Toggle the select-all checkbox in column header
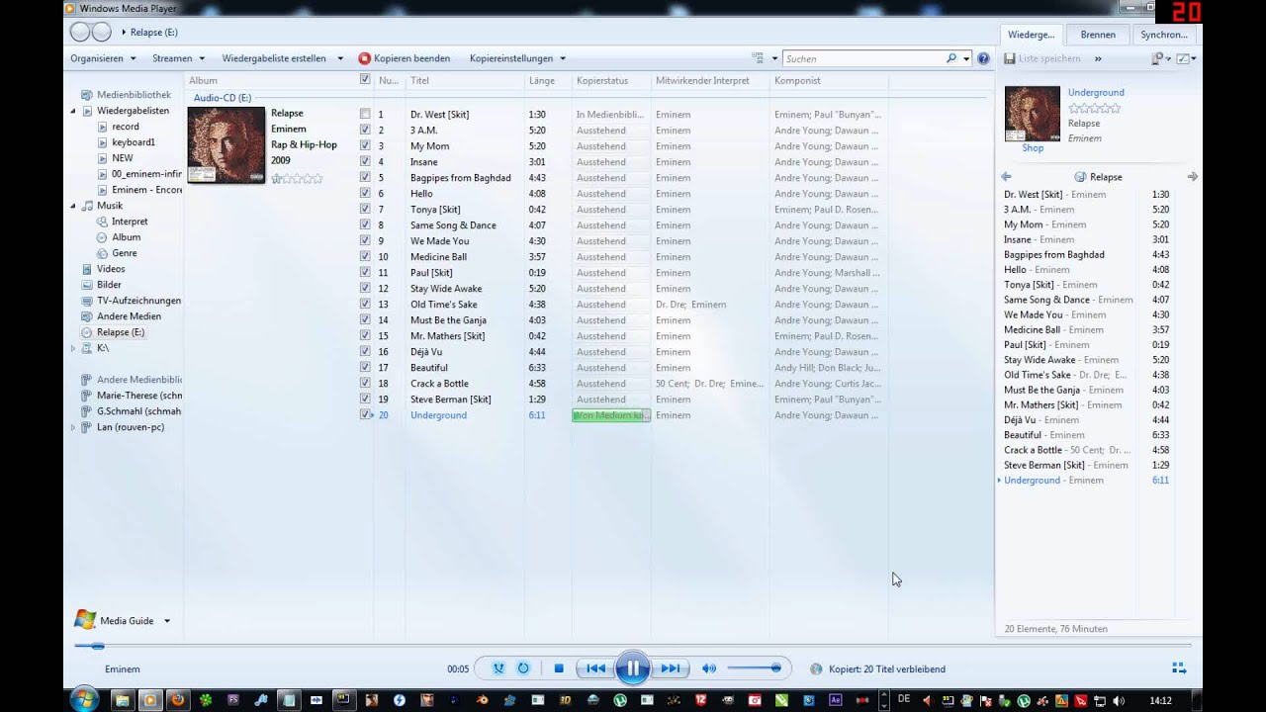This screenshot has width=1266, height=712. (365, 80)
